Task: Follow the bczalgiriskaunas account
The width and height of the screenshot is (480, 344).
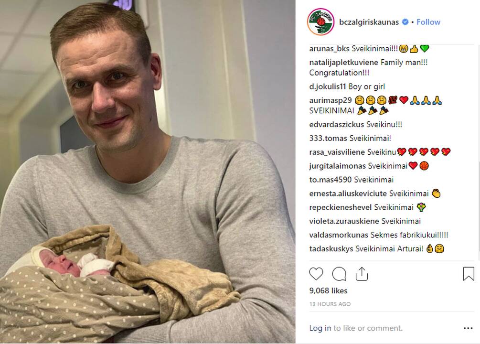Action: (x=428, y=22)
